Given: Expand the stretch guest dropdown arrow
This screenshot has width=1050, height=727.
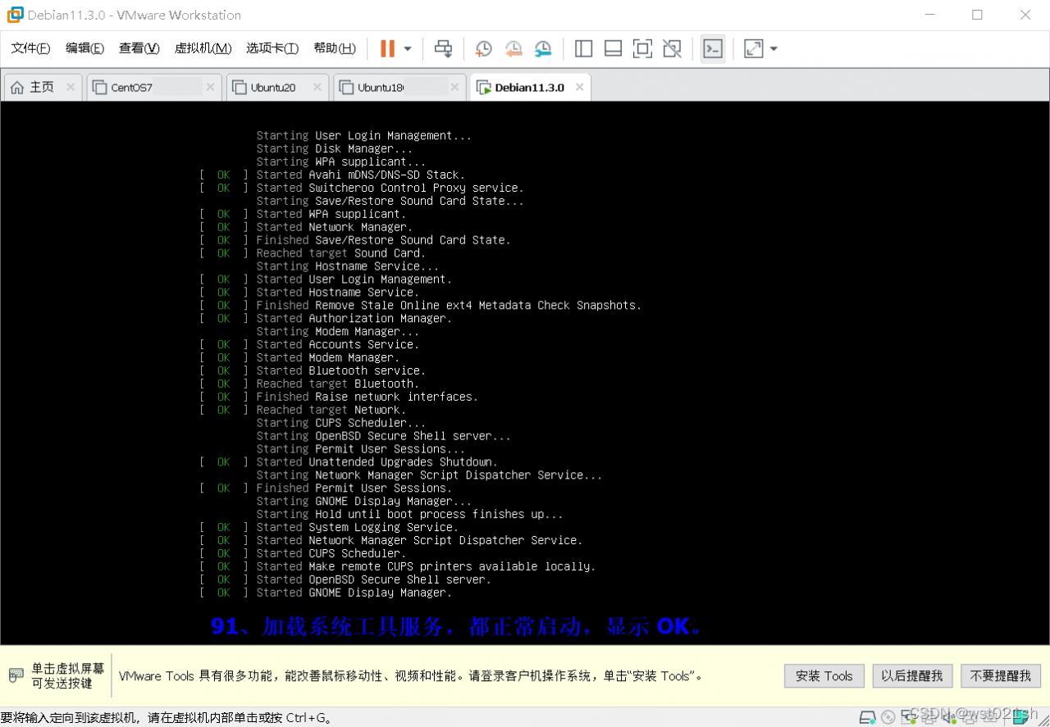Looking at the screenshot, I should point(774,48).
